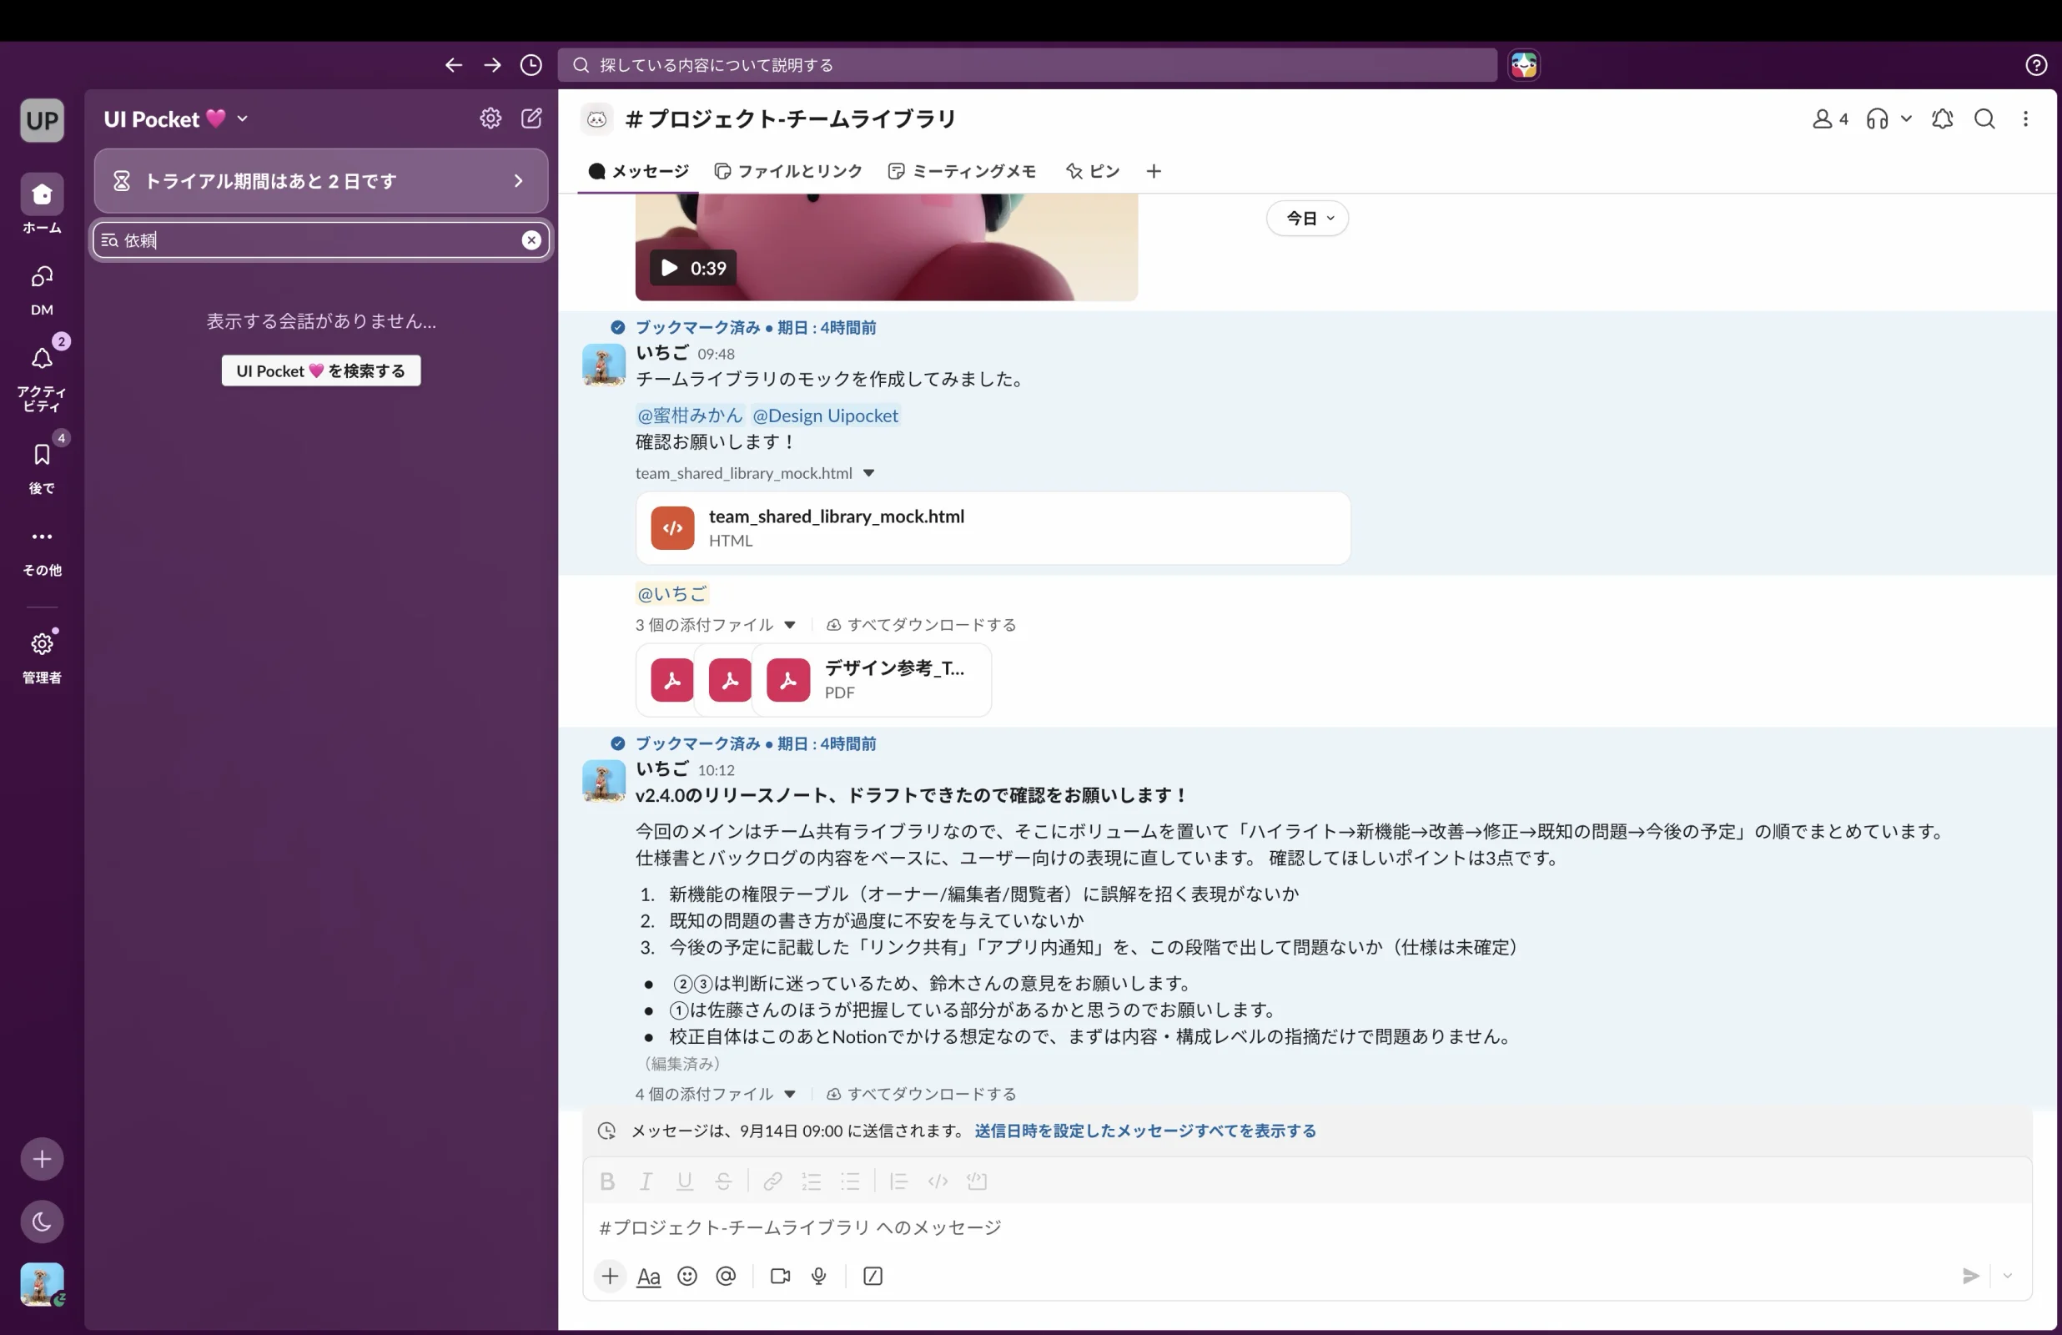Viewport: 2062px width, 1335px height.
Task: Open the history clock icon
Action: coord(531,65)
